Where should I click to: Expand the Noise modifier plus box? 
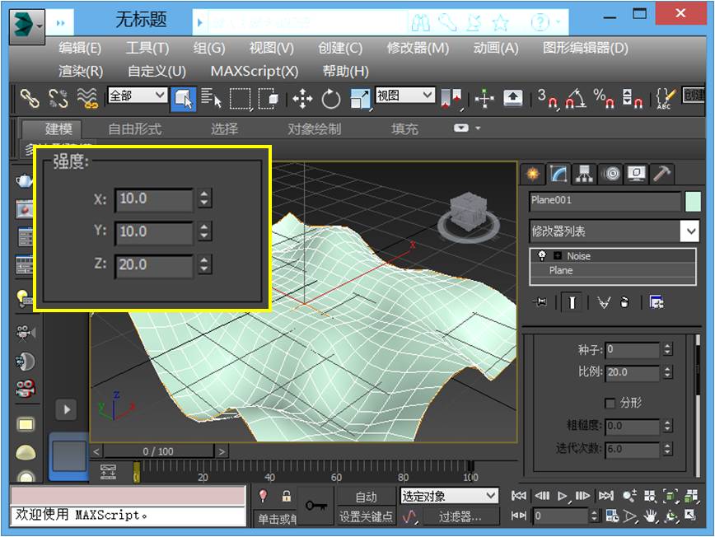click(x=557, y=255)
